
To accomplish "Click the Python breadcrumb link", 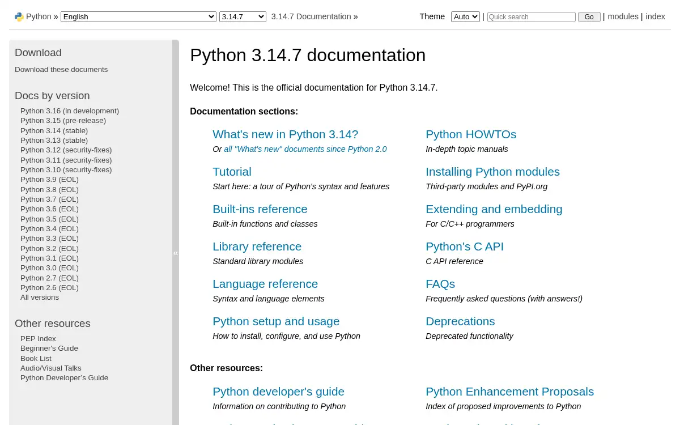I will [39, 16].
